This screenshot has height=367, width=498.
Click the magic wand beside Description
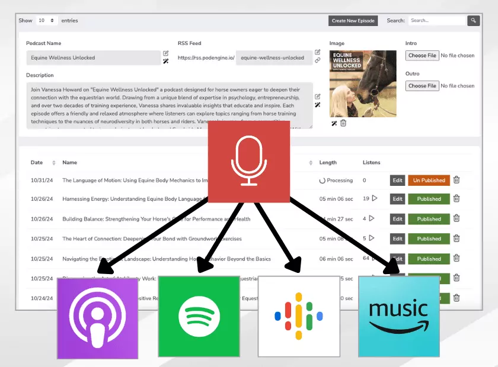pos(318,105)
